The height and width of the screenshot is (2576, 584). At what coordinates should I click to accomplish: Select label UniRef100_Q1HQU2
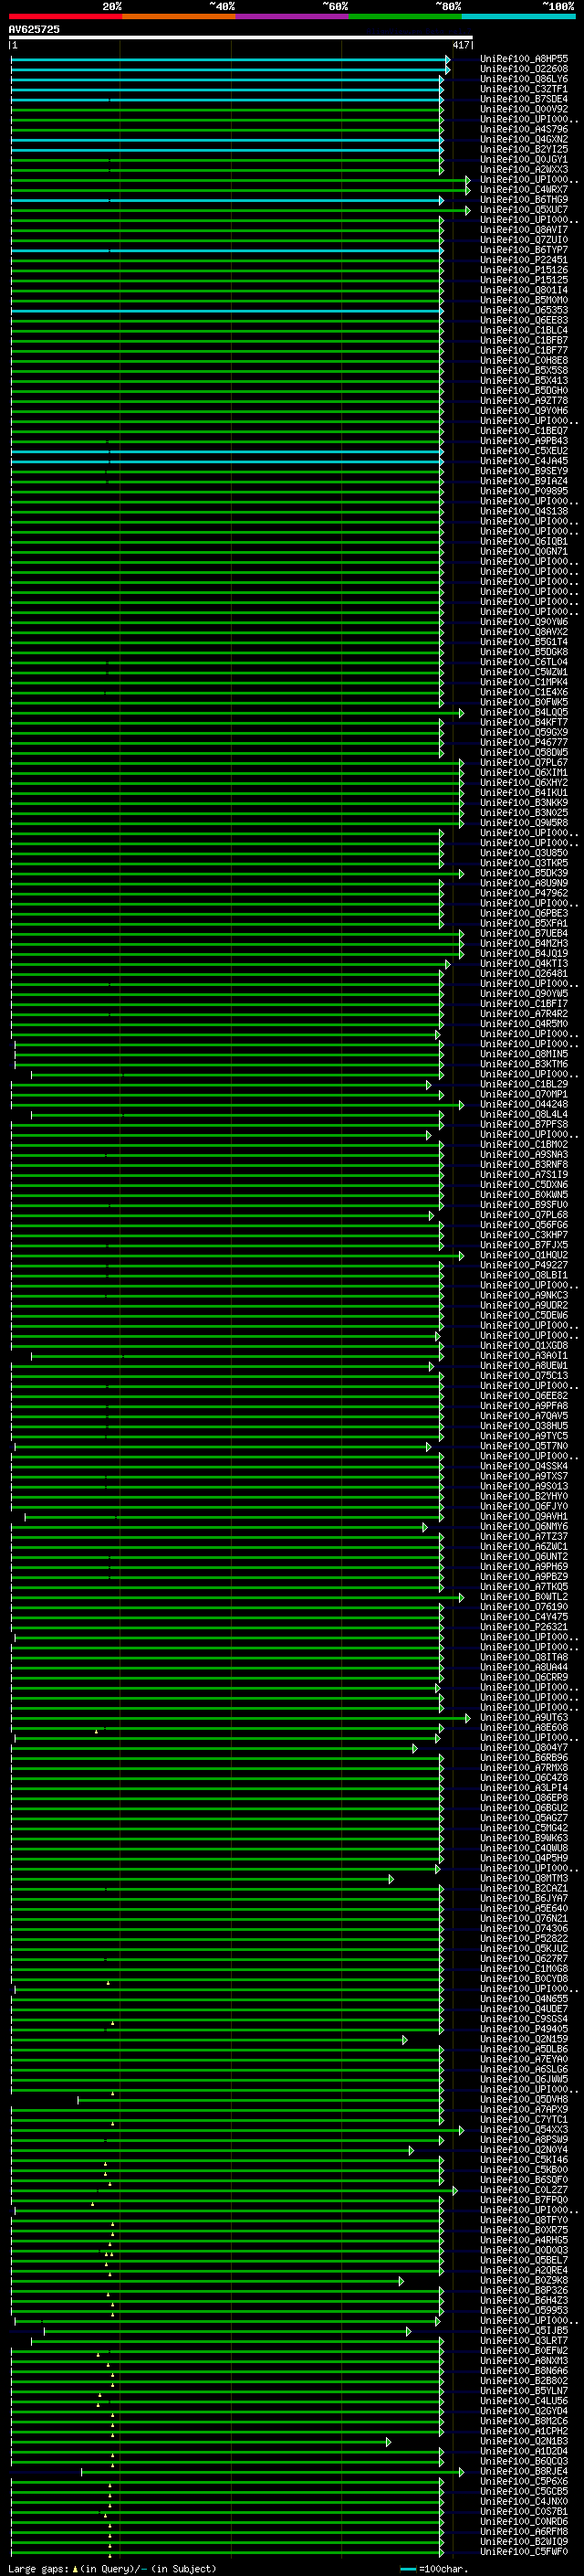pyautogui.click(x=524, y=1256)
